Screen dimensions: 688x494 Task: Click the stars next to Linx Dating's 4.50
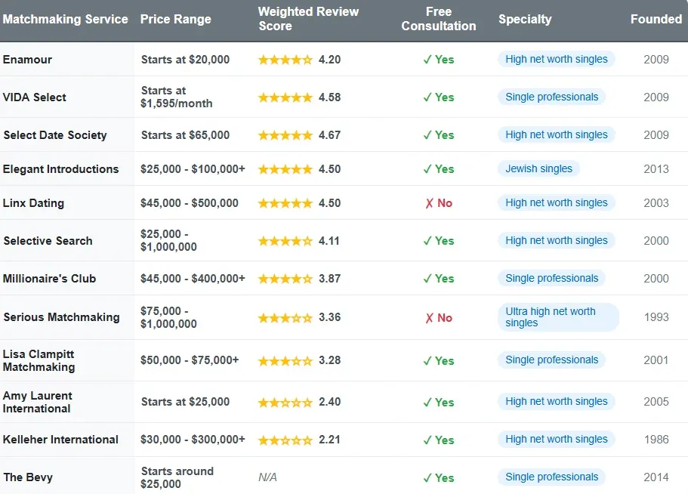tap(283, 202)
